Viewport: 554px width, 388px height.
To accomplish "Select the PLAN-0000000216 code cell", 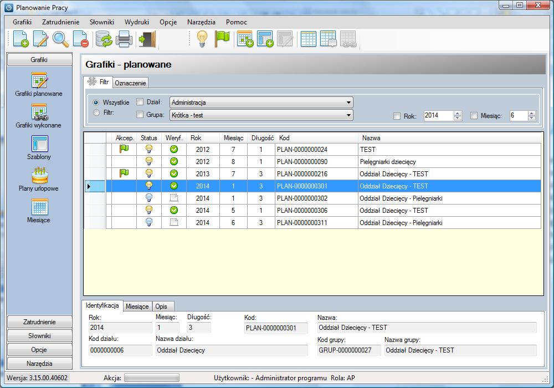I will [316, 174].
